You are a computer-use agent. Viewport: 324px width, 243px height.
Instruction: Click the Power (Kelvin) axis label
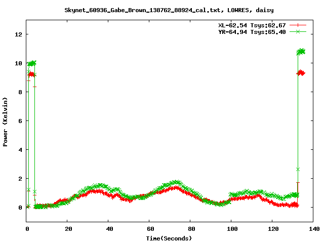5,122
